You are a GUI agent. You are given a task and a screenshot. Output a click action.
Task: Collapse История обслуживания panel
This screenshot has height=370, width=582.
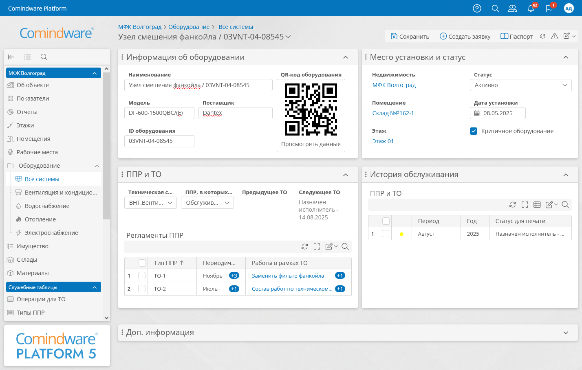(x=566, y=175)
